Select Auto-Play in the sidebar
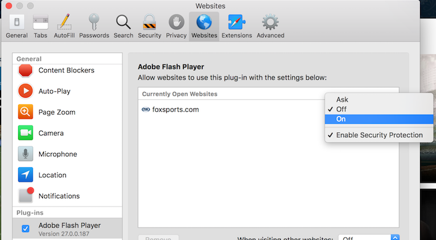Viewport: 436px width, 240px height. pyautogui.click(x=67, y=91)
